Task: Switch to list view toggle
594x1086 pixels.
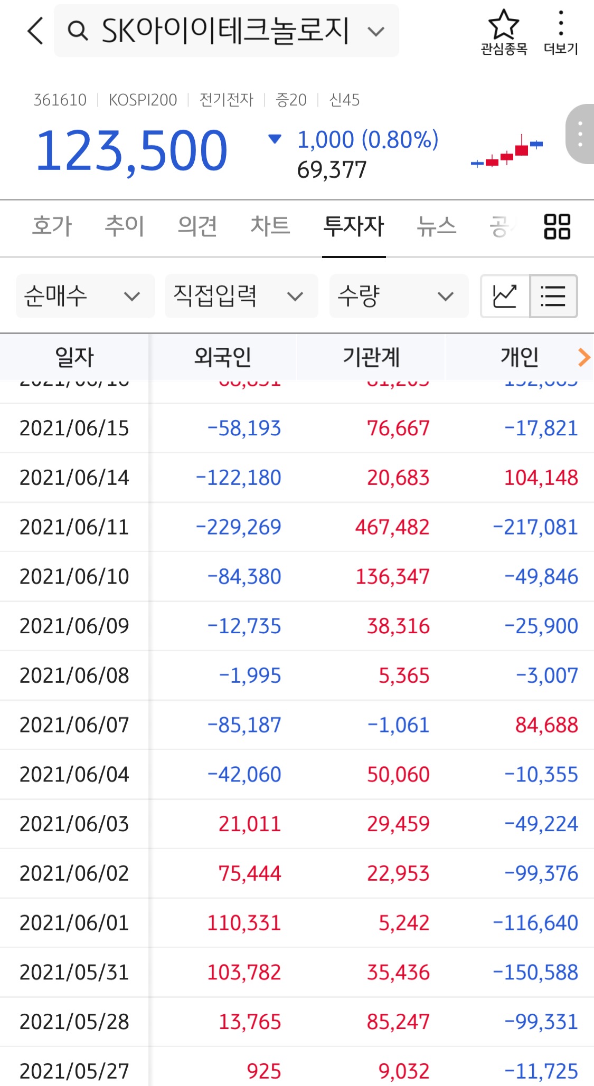Action: point(553,296)
